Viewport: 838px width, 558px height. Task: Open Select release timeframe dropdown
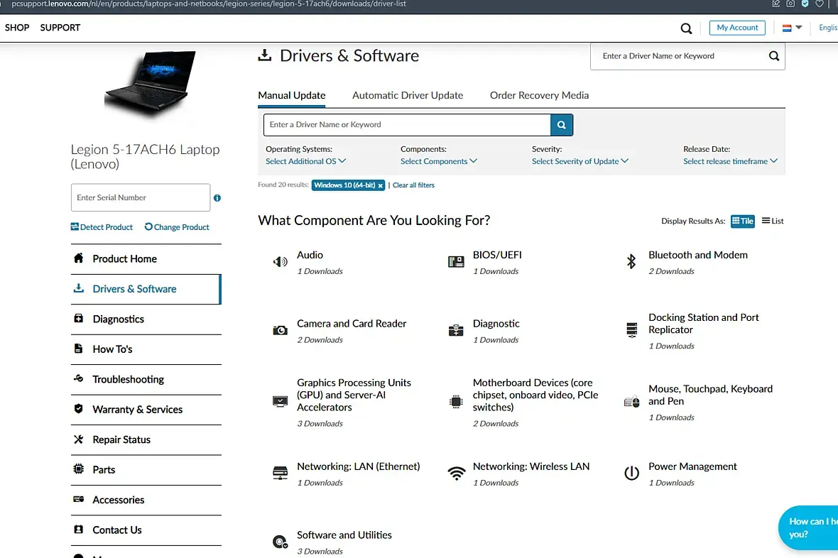(x=730, y=161)
